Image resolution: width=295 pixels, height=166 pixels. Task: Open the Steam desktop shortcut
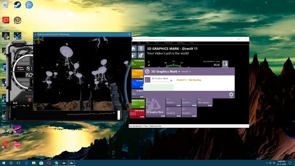(x=18, y=5)
